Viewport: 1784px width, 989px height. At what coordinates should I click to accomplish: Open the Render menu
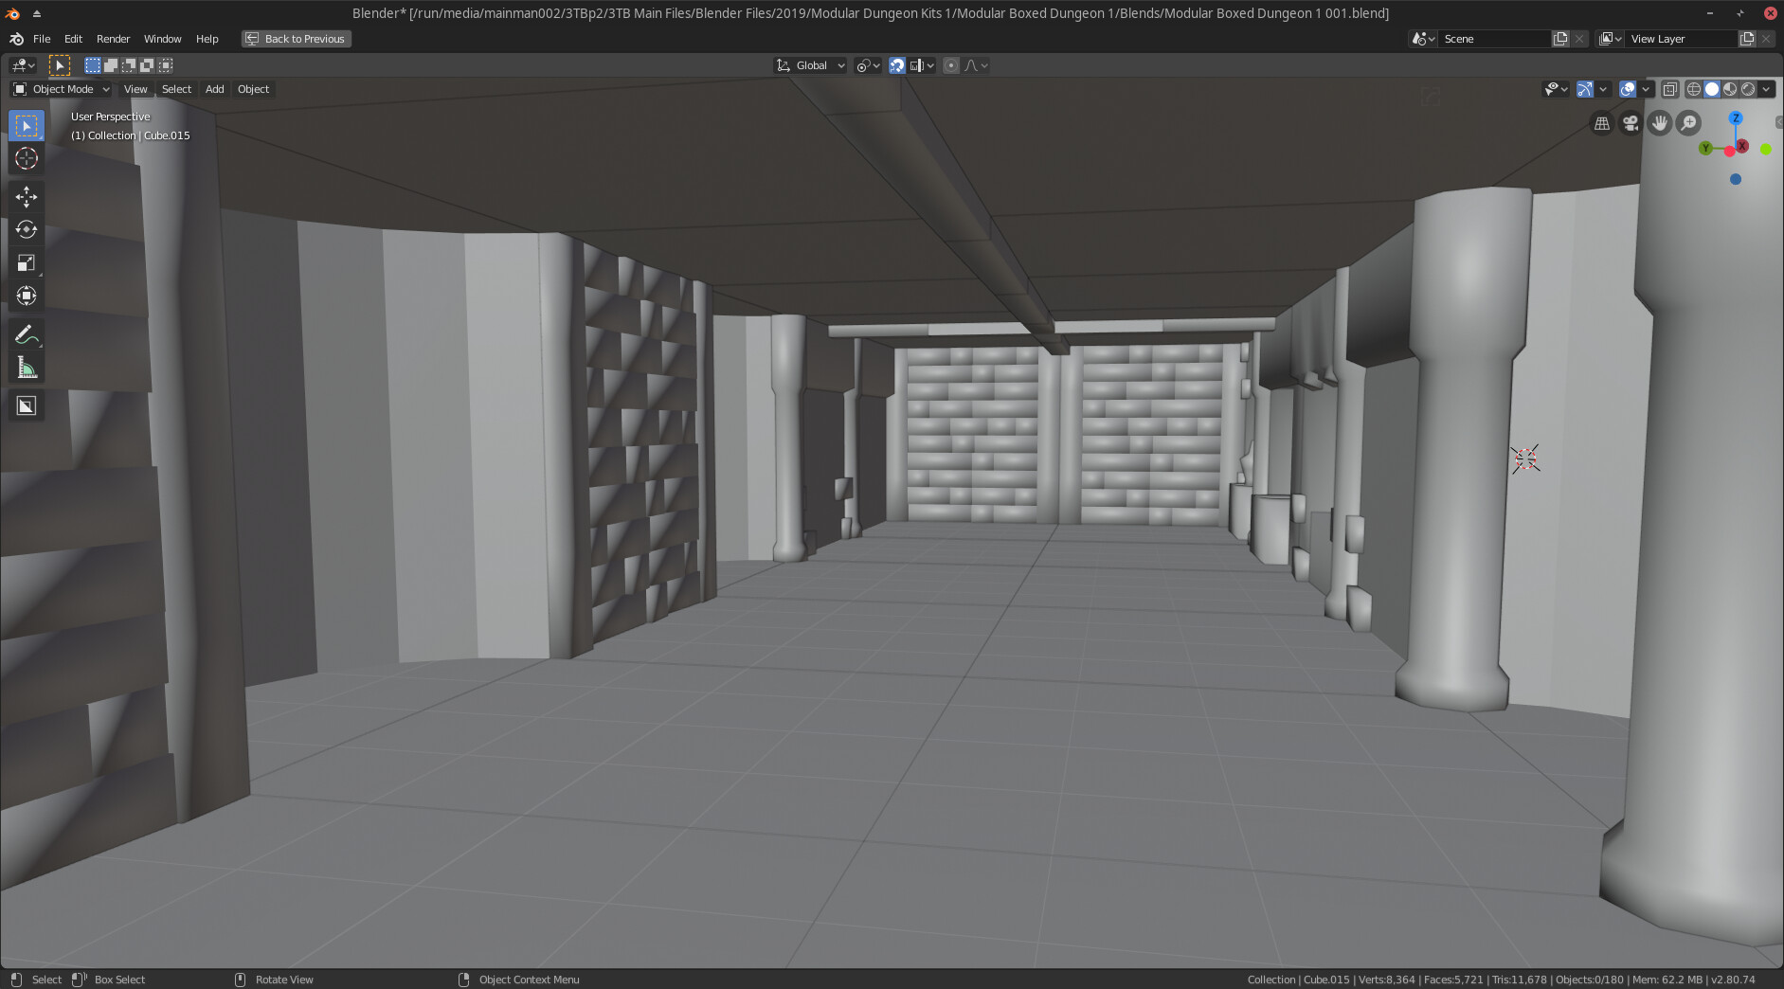113,39
